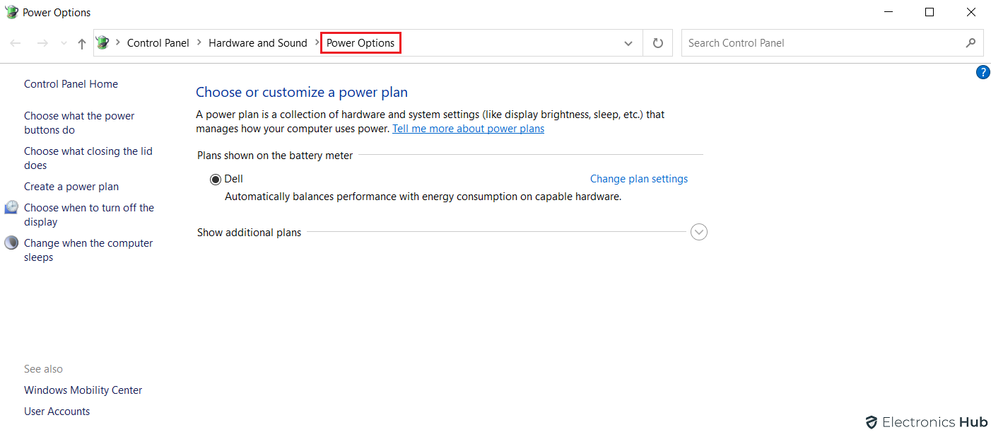Image resolution: width=991 pixels, height=432 pixels.
Task: Click the forward navigation arrow
Action: click(42, 43)
